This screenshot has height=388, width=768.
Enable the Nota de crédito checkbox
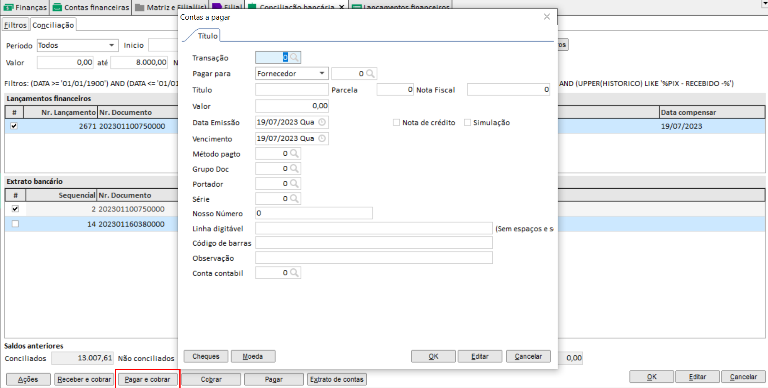point(396,123)
